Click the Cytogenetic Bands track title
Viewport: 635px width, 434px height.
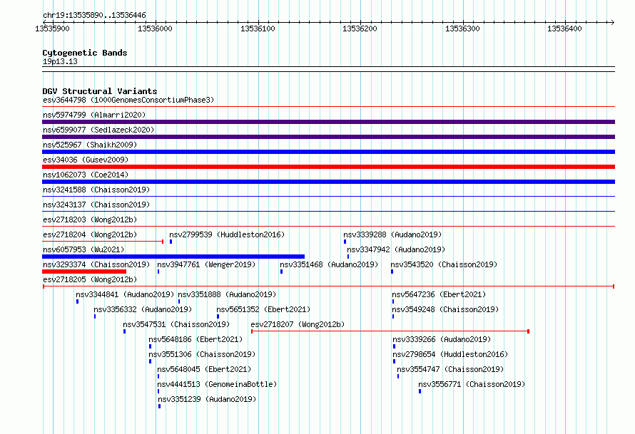(85, 53)
